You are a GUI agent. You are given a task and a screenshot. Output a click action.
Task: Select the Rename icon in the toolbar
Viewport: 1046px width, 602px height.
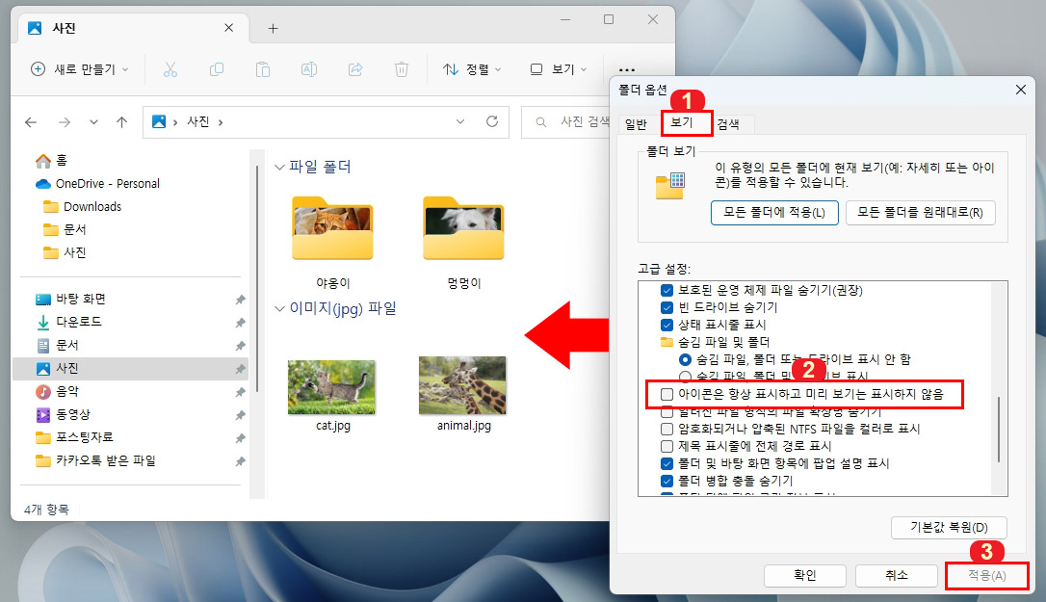[307, 68]
